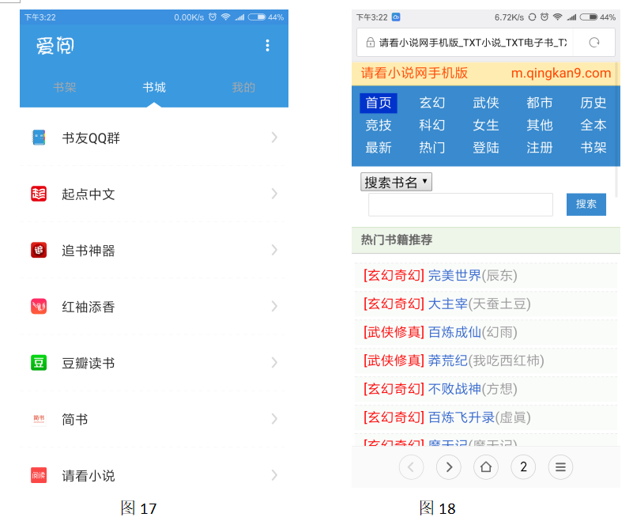The height and width of the screenshot is (517, 633).
Task: Switch to the 书架 tab in 爱阅
Action: pos(65,87)
